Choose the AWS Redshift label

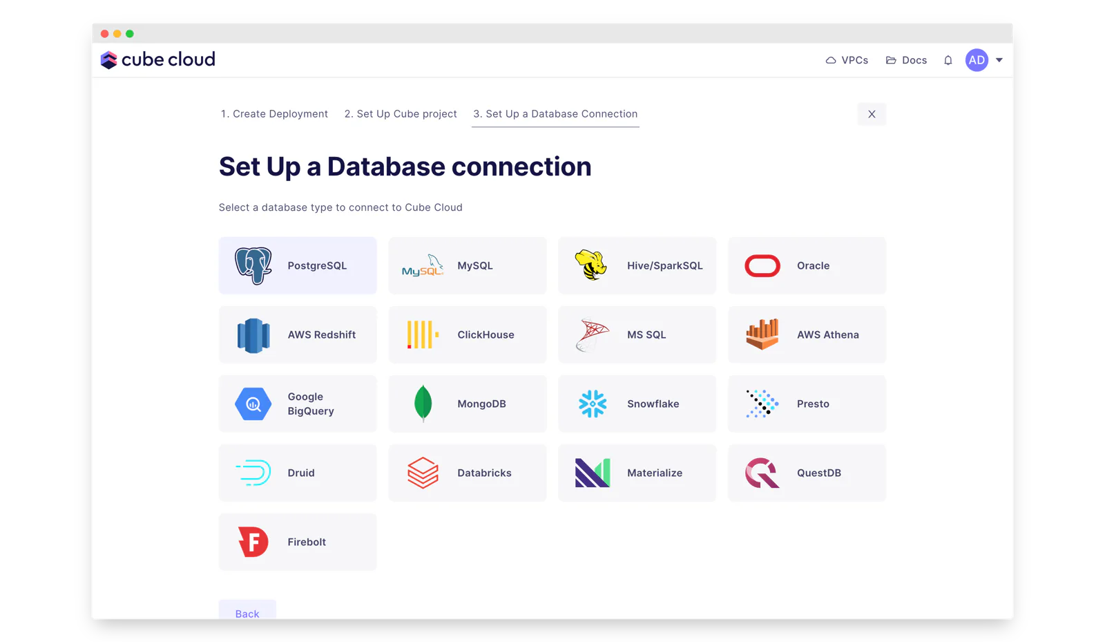click(x=322, y=334)
